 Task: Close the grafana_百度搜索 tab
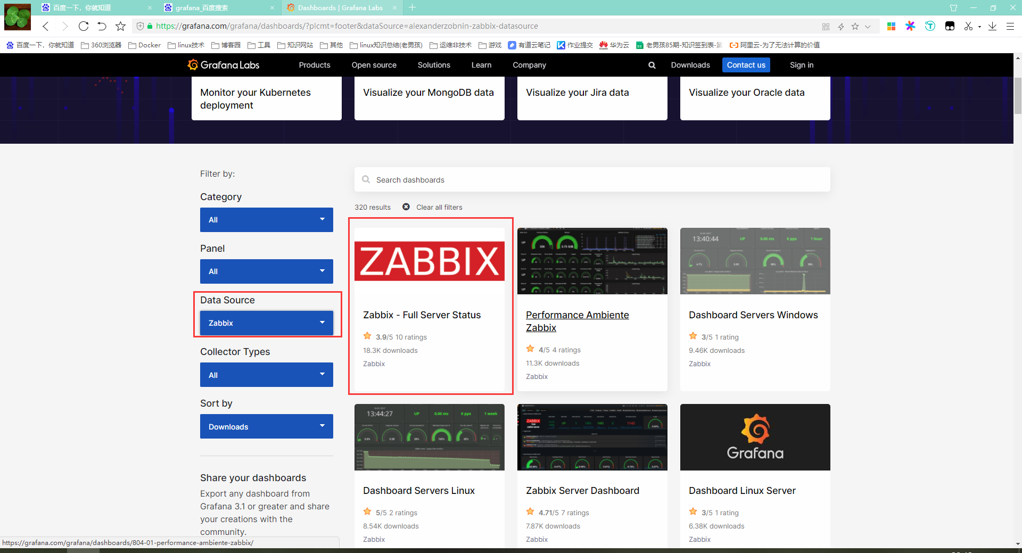(x=273, y=7)
